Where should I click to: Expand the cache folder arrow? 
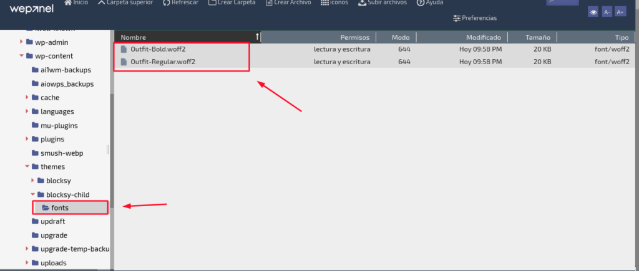coord(27,97)
